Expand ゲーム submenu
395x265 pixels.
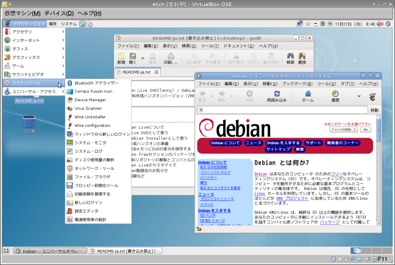click(x=34, y=66)
